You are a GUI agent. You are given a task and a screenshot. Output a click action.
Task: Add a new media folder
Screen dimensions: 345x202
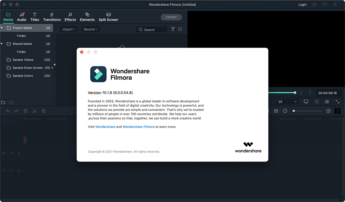click(x=3, y=103)
